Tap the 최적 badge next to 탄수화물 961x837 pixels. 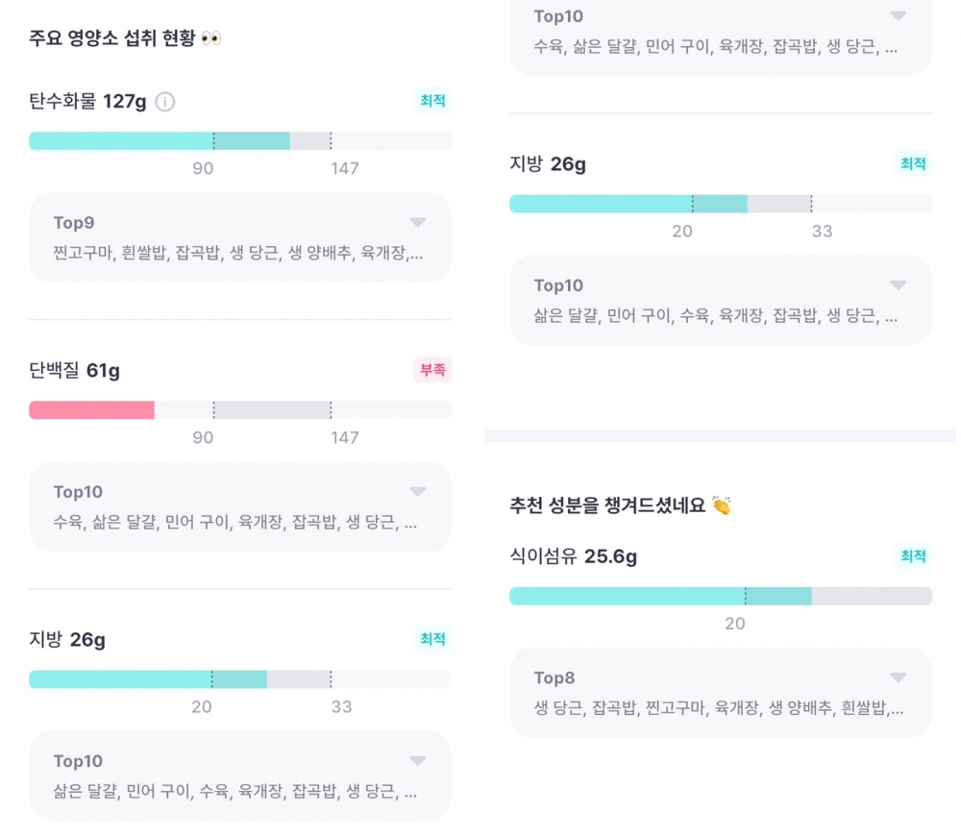point(432,101)
